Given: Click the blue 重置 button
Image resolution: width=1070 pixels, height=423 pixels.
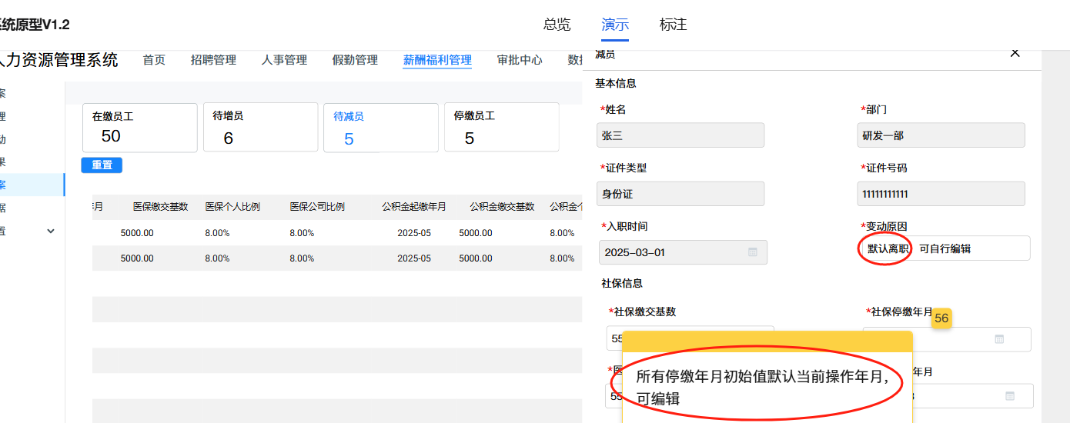Looking at the screenshot, I should coord(102,165).
